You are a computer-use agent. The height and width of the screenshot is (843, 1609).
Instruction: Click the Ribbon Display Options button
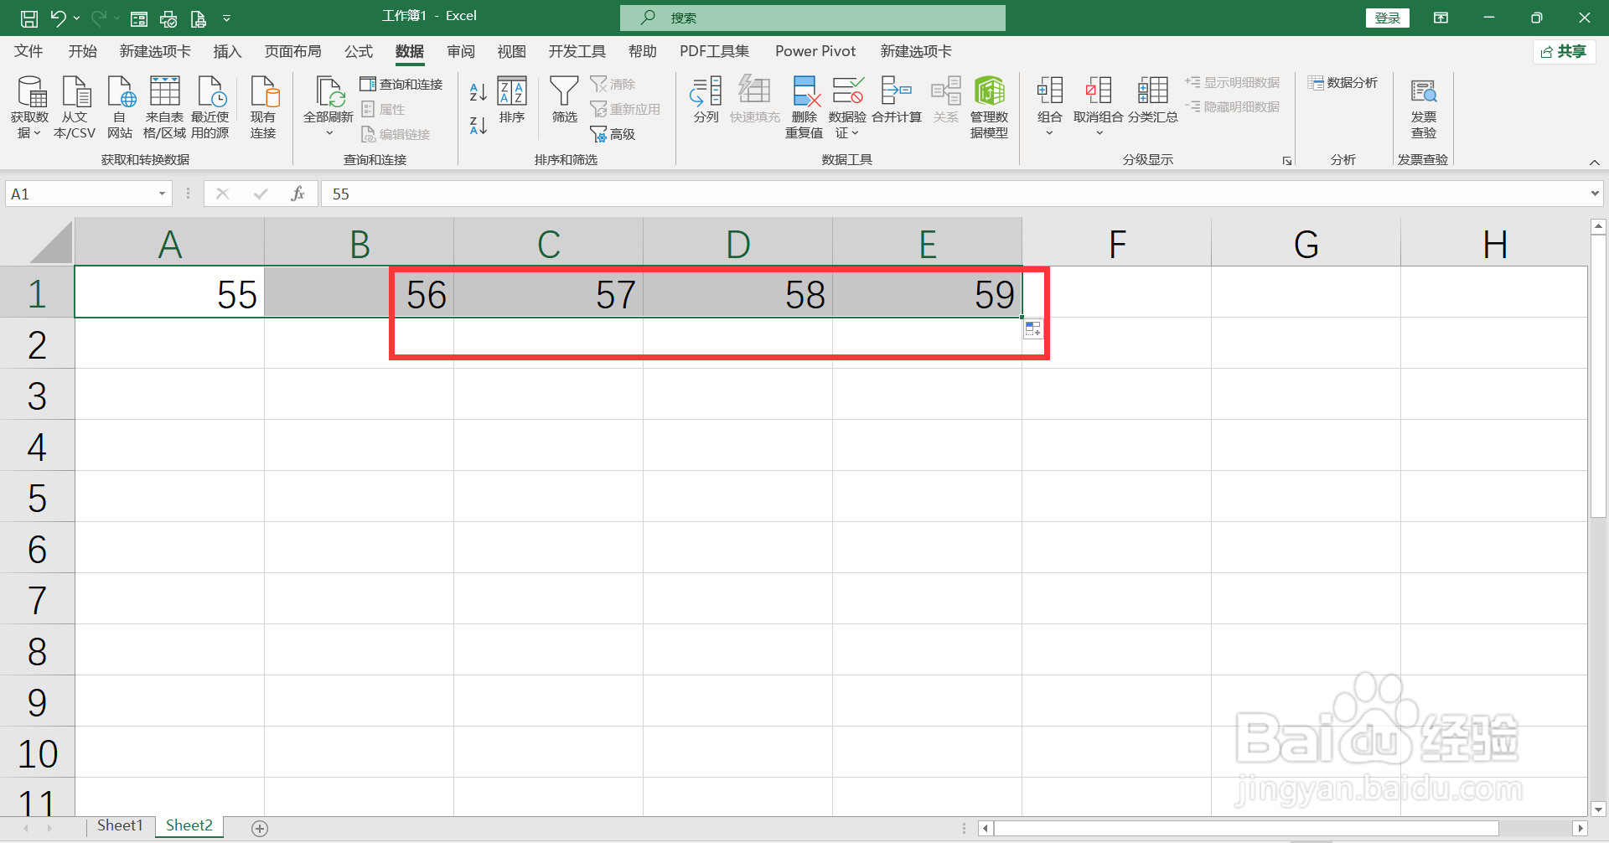click(1441, 18)
